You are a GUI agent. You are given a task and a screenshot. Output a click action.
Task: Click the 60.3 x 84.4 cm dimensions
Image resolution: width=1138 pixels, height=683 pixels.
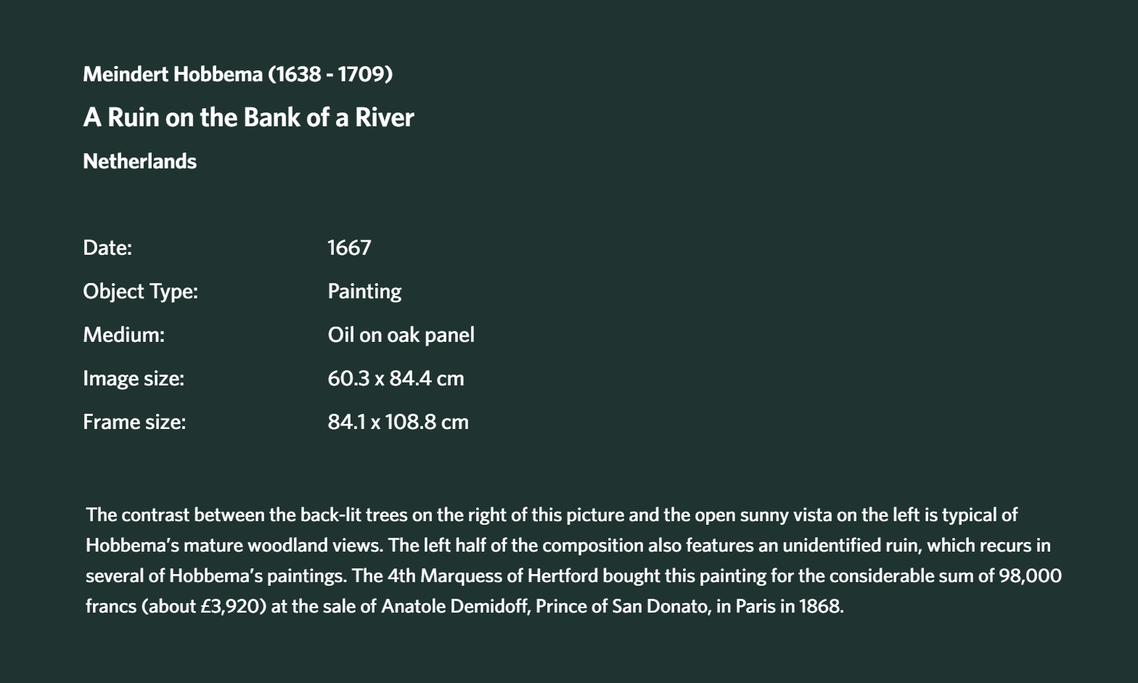(396, 378)
